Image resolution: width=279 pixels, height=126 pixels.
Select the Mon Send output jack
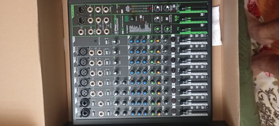coord(81,32)
